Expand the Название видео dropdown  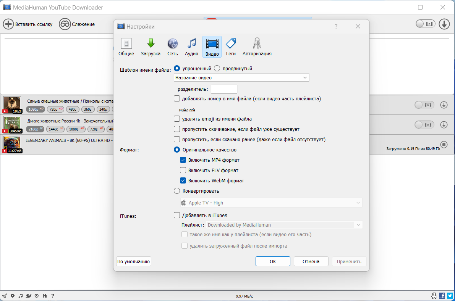(x=241, y=78)
